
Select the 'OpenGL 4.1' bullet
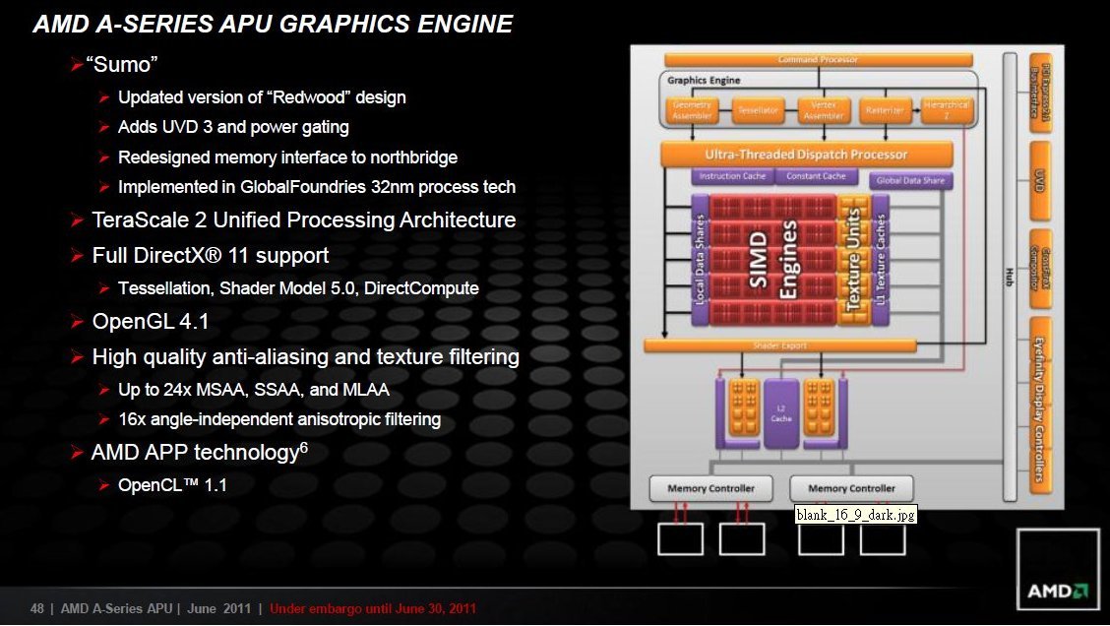click(151, 322)
